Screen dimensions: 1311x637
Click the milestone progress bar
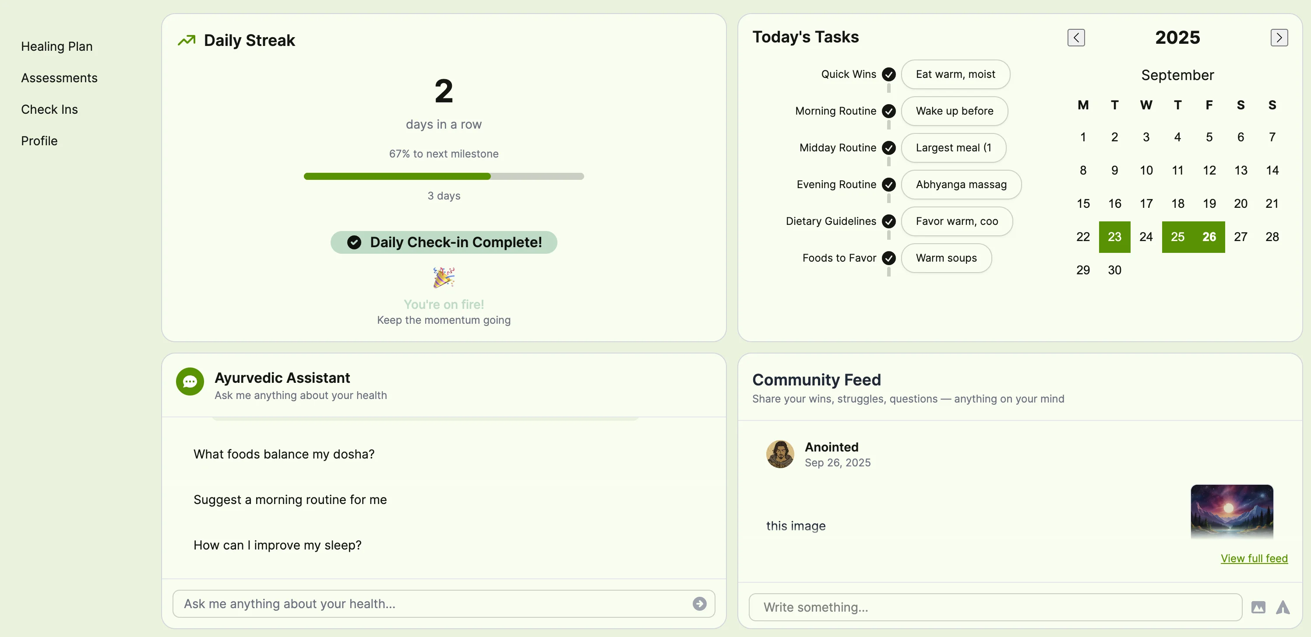[443, 176]
